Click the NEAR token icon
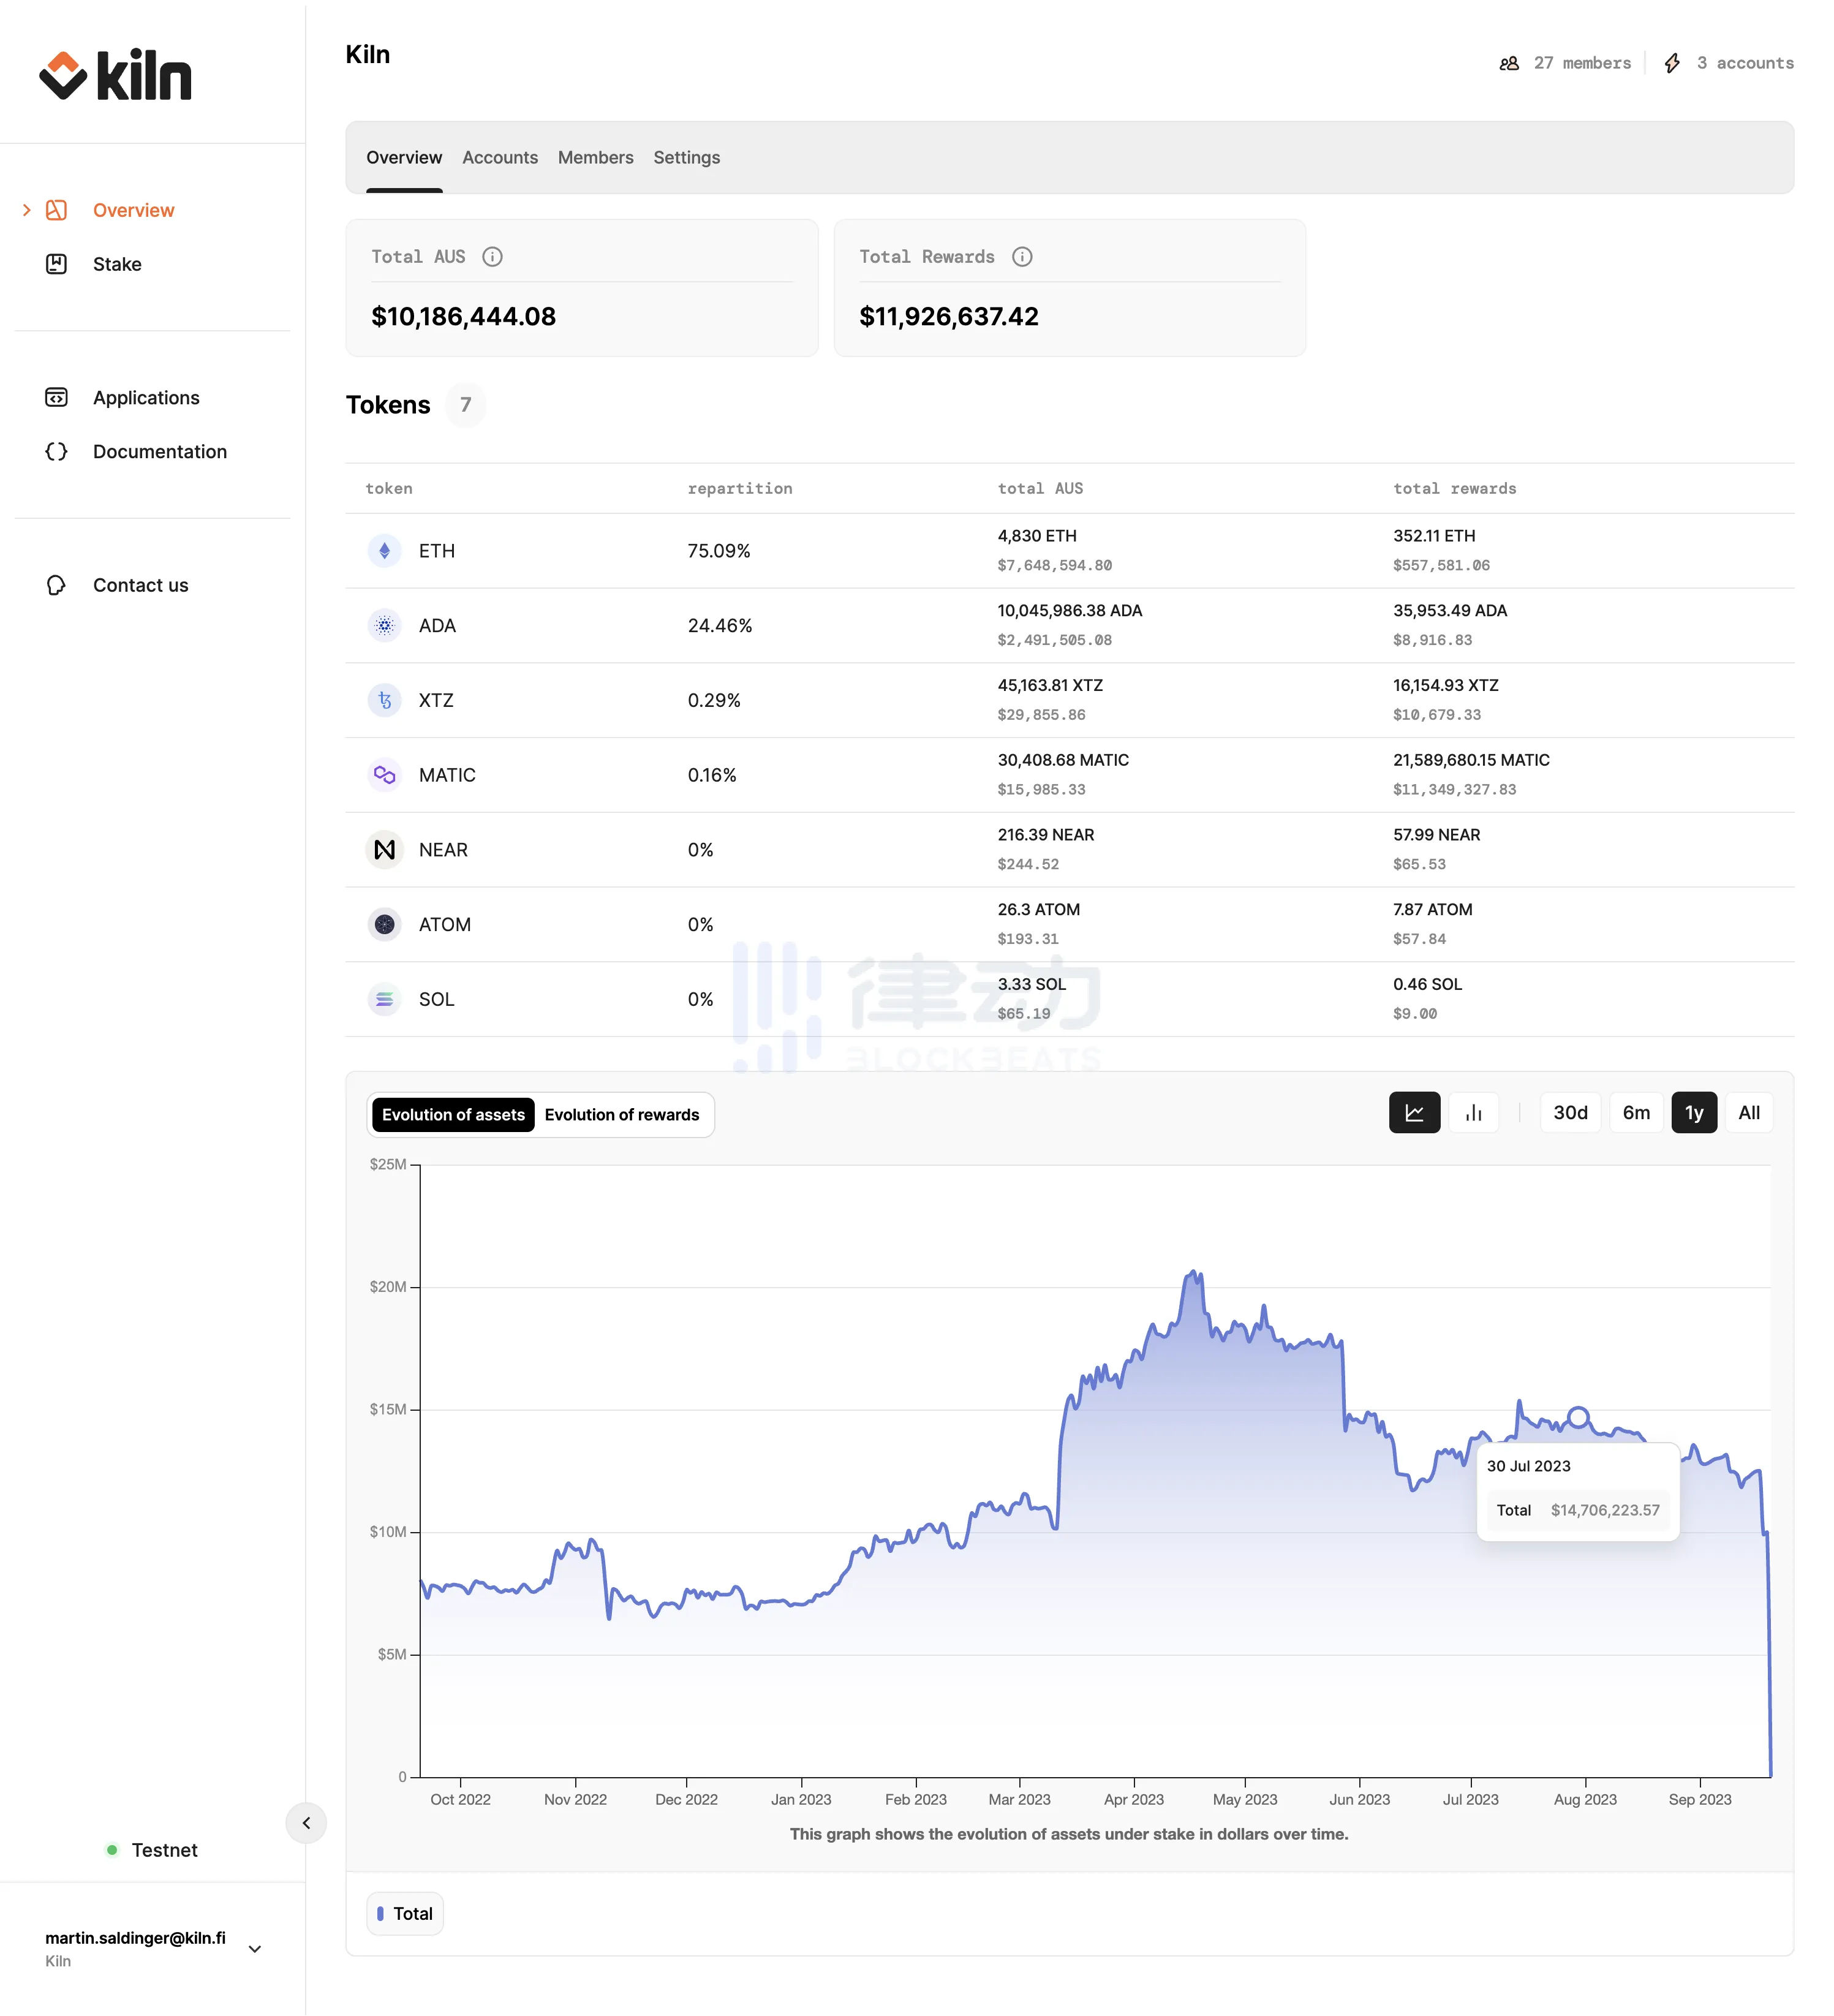 pos(384,850)
